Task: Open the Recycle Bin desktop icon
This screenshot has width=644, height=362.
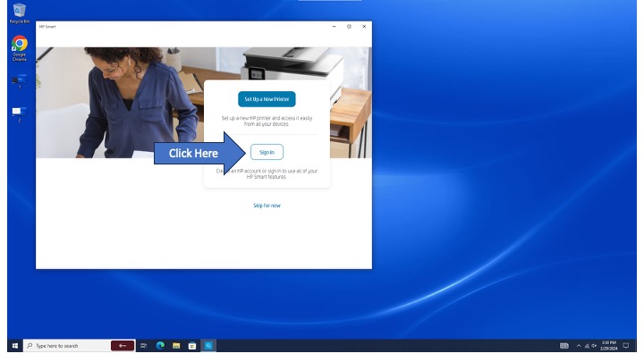Action: click(x=20, y=13)
